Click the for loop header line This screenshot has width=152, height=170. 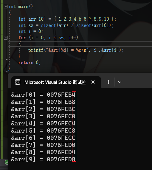48,38
